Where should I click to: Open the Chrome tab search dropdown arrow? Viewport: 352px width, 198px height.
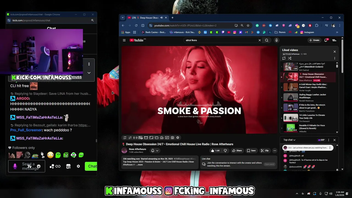[x=123, y=18]
